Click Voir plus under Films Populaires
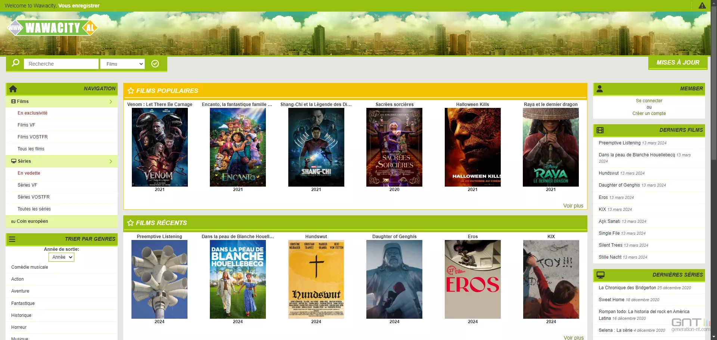The height and width of the screenshot is (340, 717). (573, 206)
